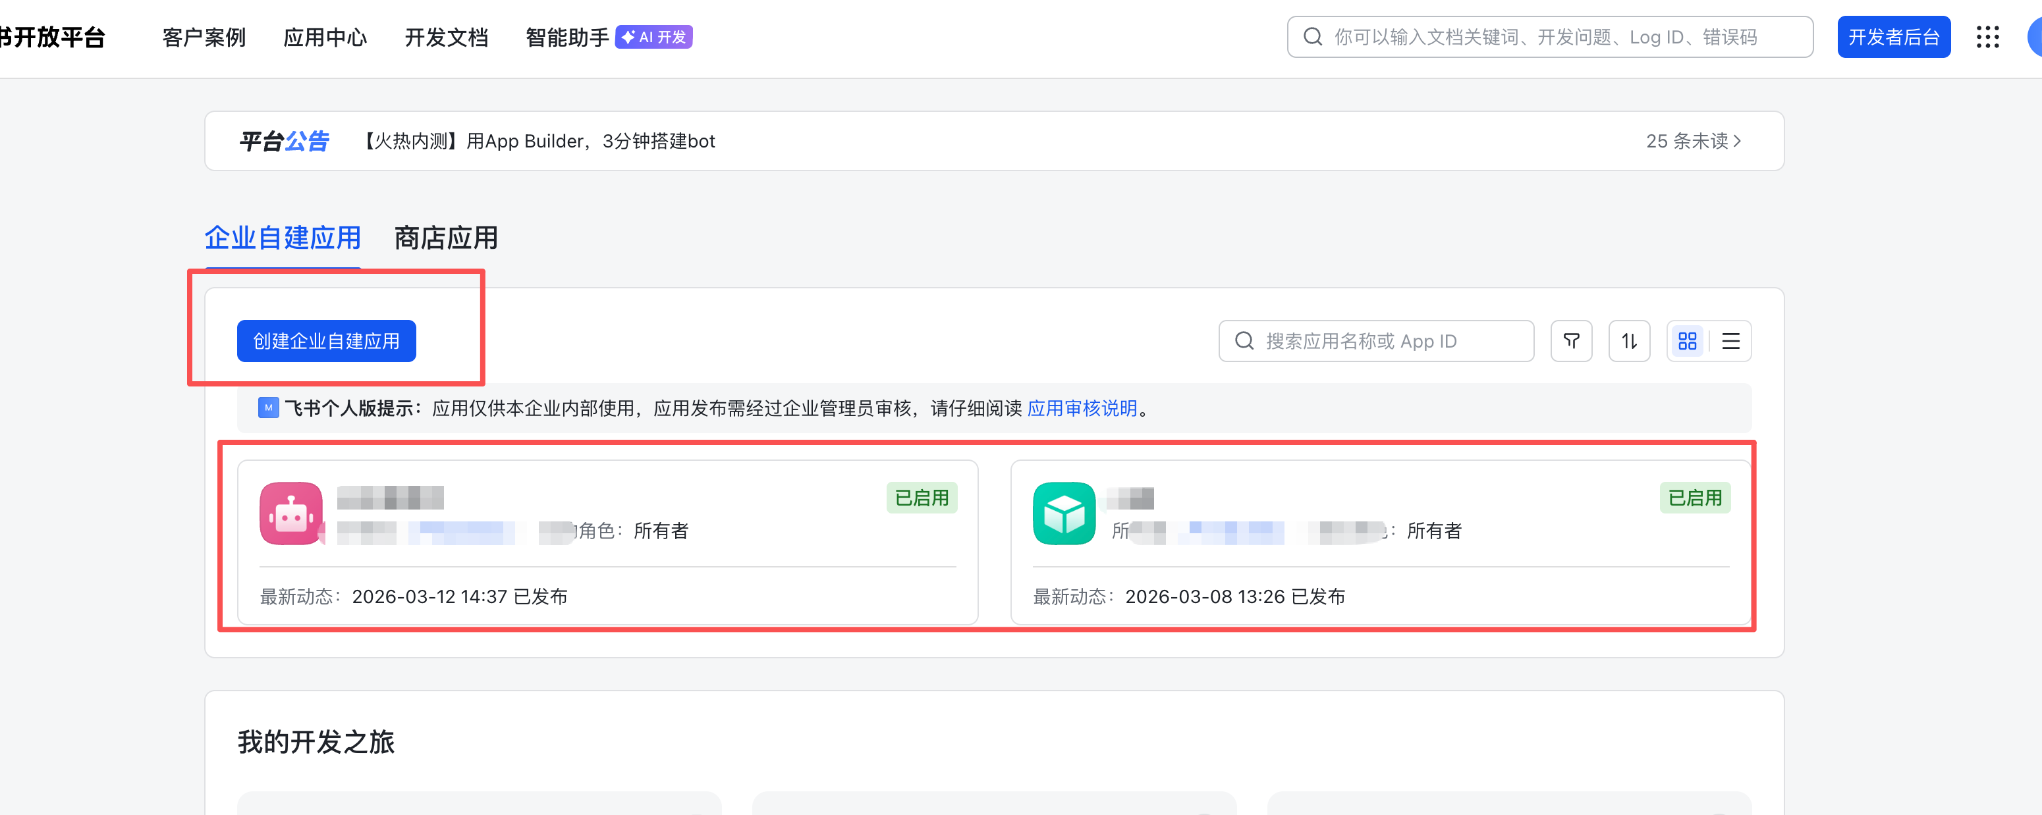Open the 开发者后台 button
Screen dimensions: 2042x815
tap(1893, 38)
